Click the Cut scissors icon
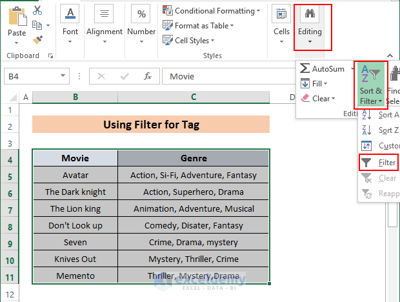Image resolution: width=400 pixels, height=302 pixels. point(37,10)
